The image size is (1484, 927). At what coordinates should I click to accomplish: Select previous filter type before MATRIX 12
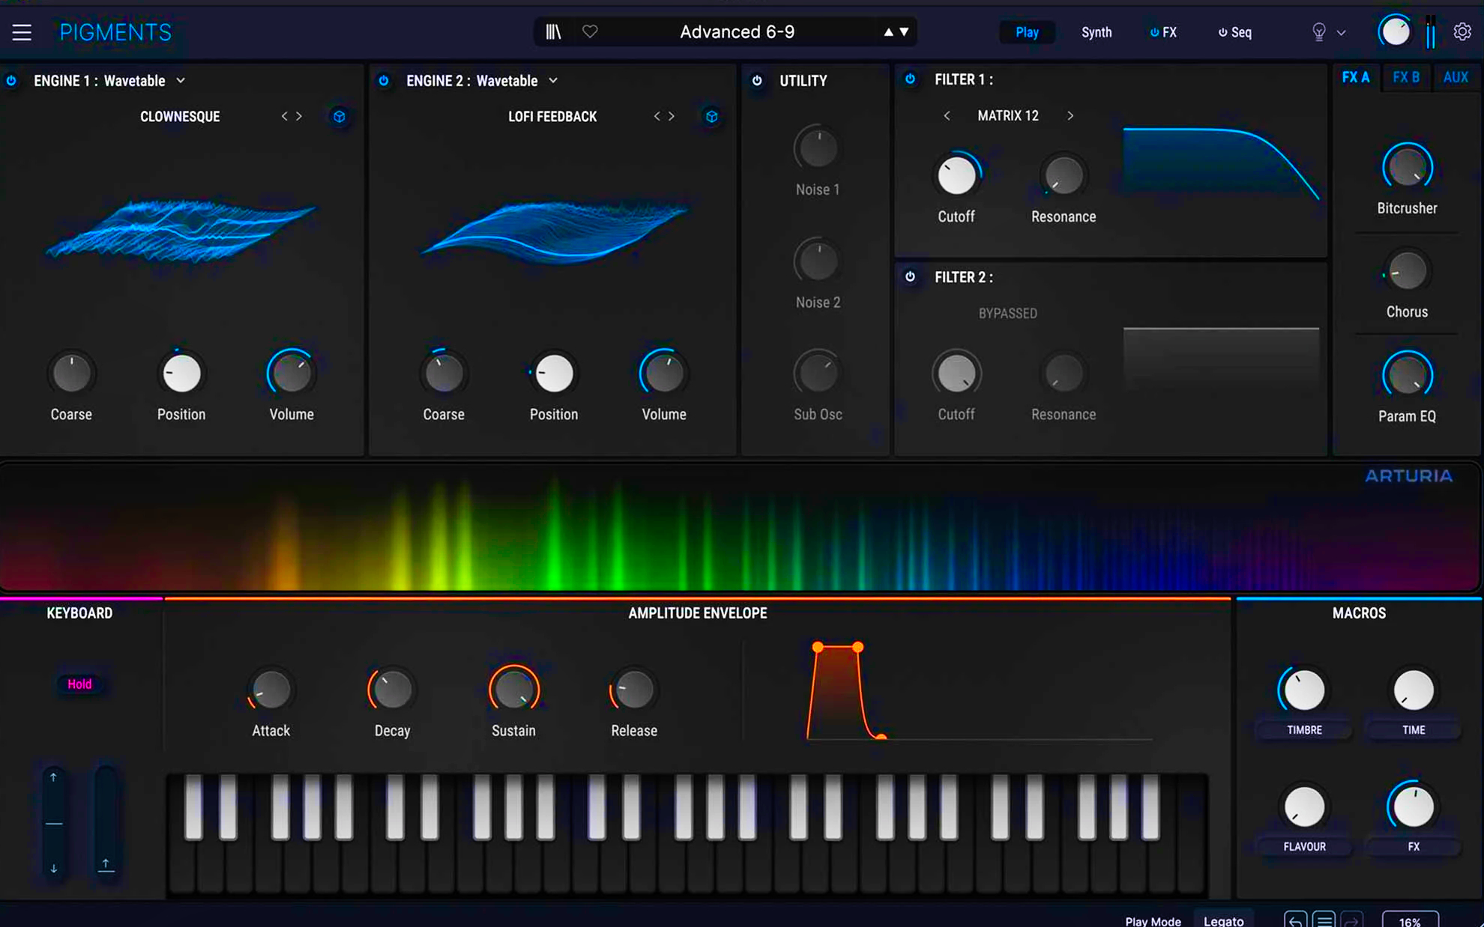947,115
